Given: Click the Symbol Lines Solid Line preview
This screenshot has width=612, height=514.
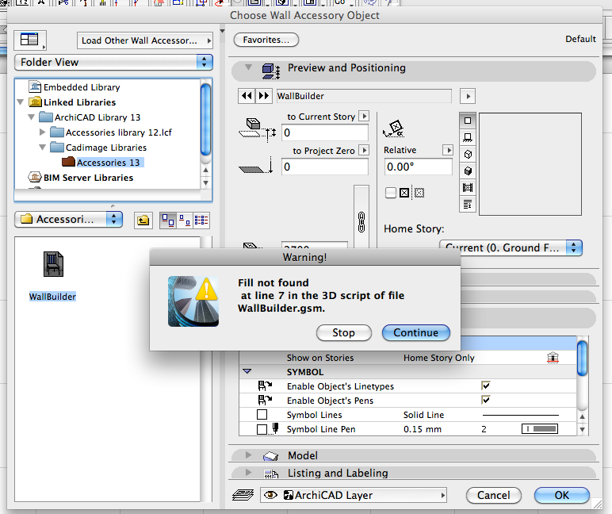Looking at the screenshot, I should click(x=521, y=415).
